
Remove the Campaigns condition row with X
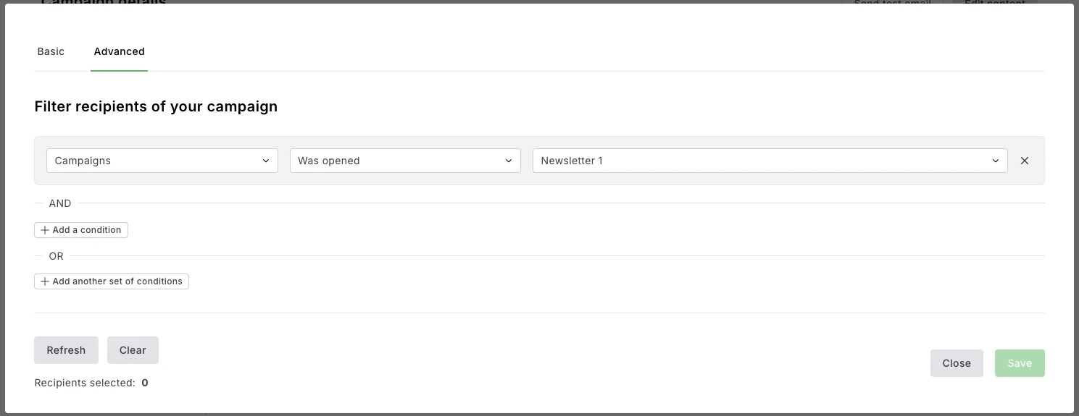[1025, 161]
